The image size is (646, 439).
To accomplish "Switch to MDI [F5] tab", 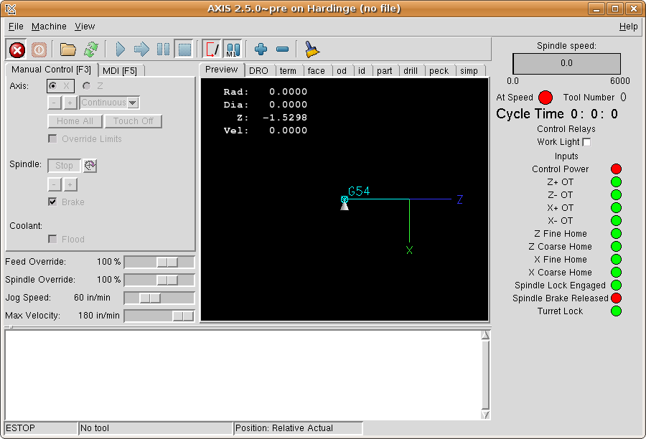I will (120, 71).
